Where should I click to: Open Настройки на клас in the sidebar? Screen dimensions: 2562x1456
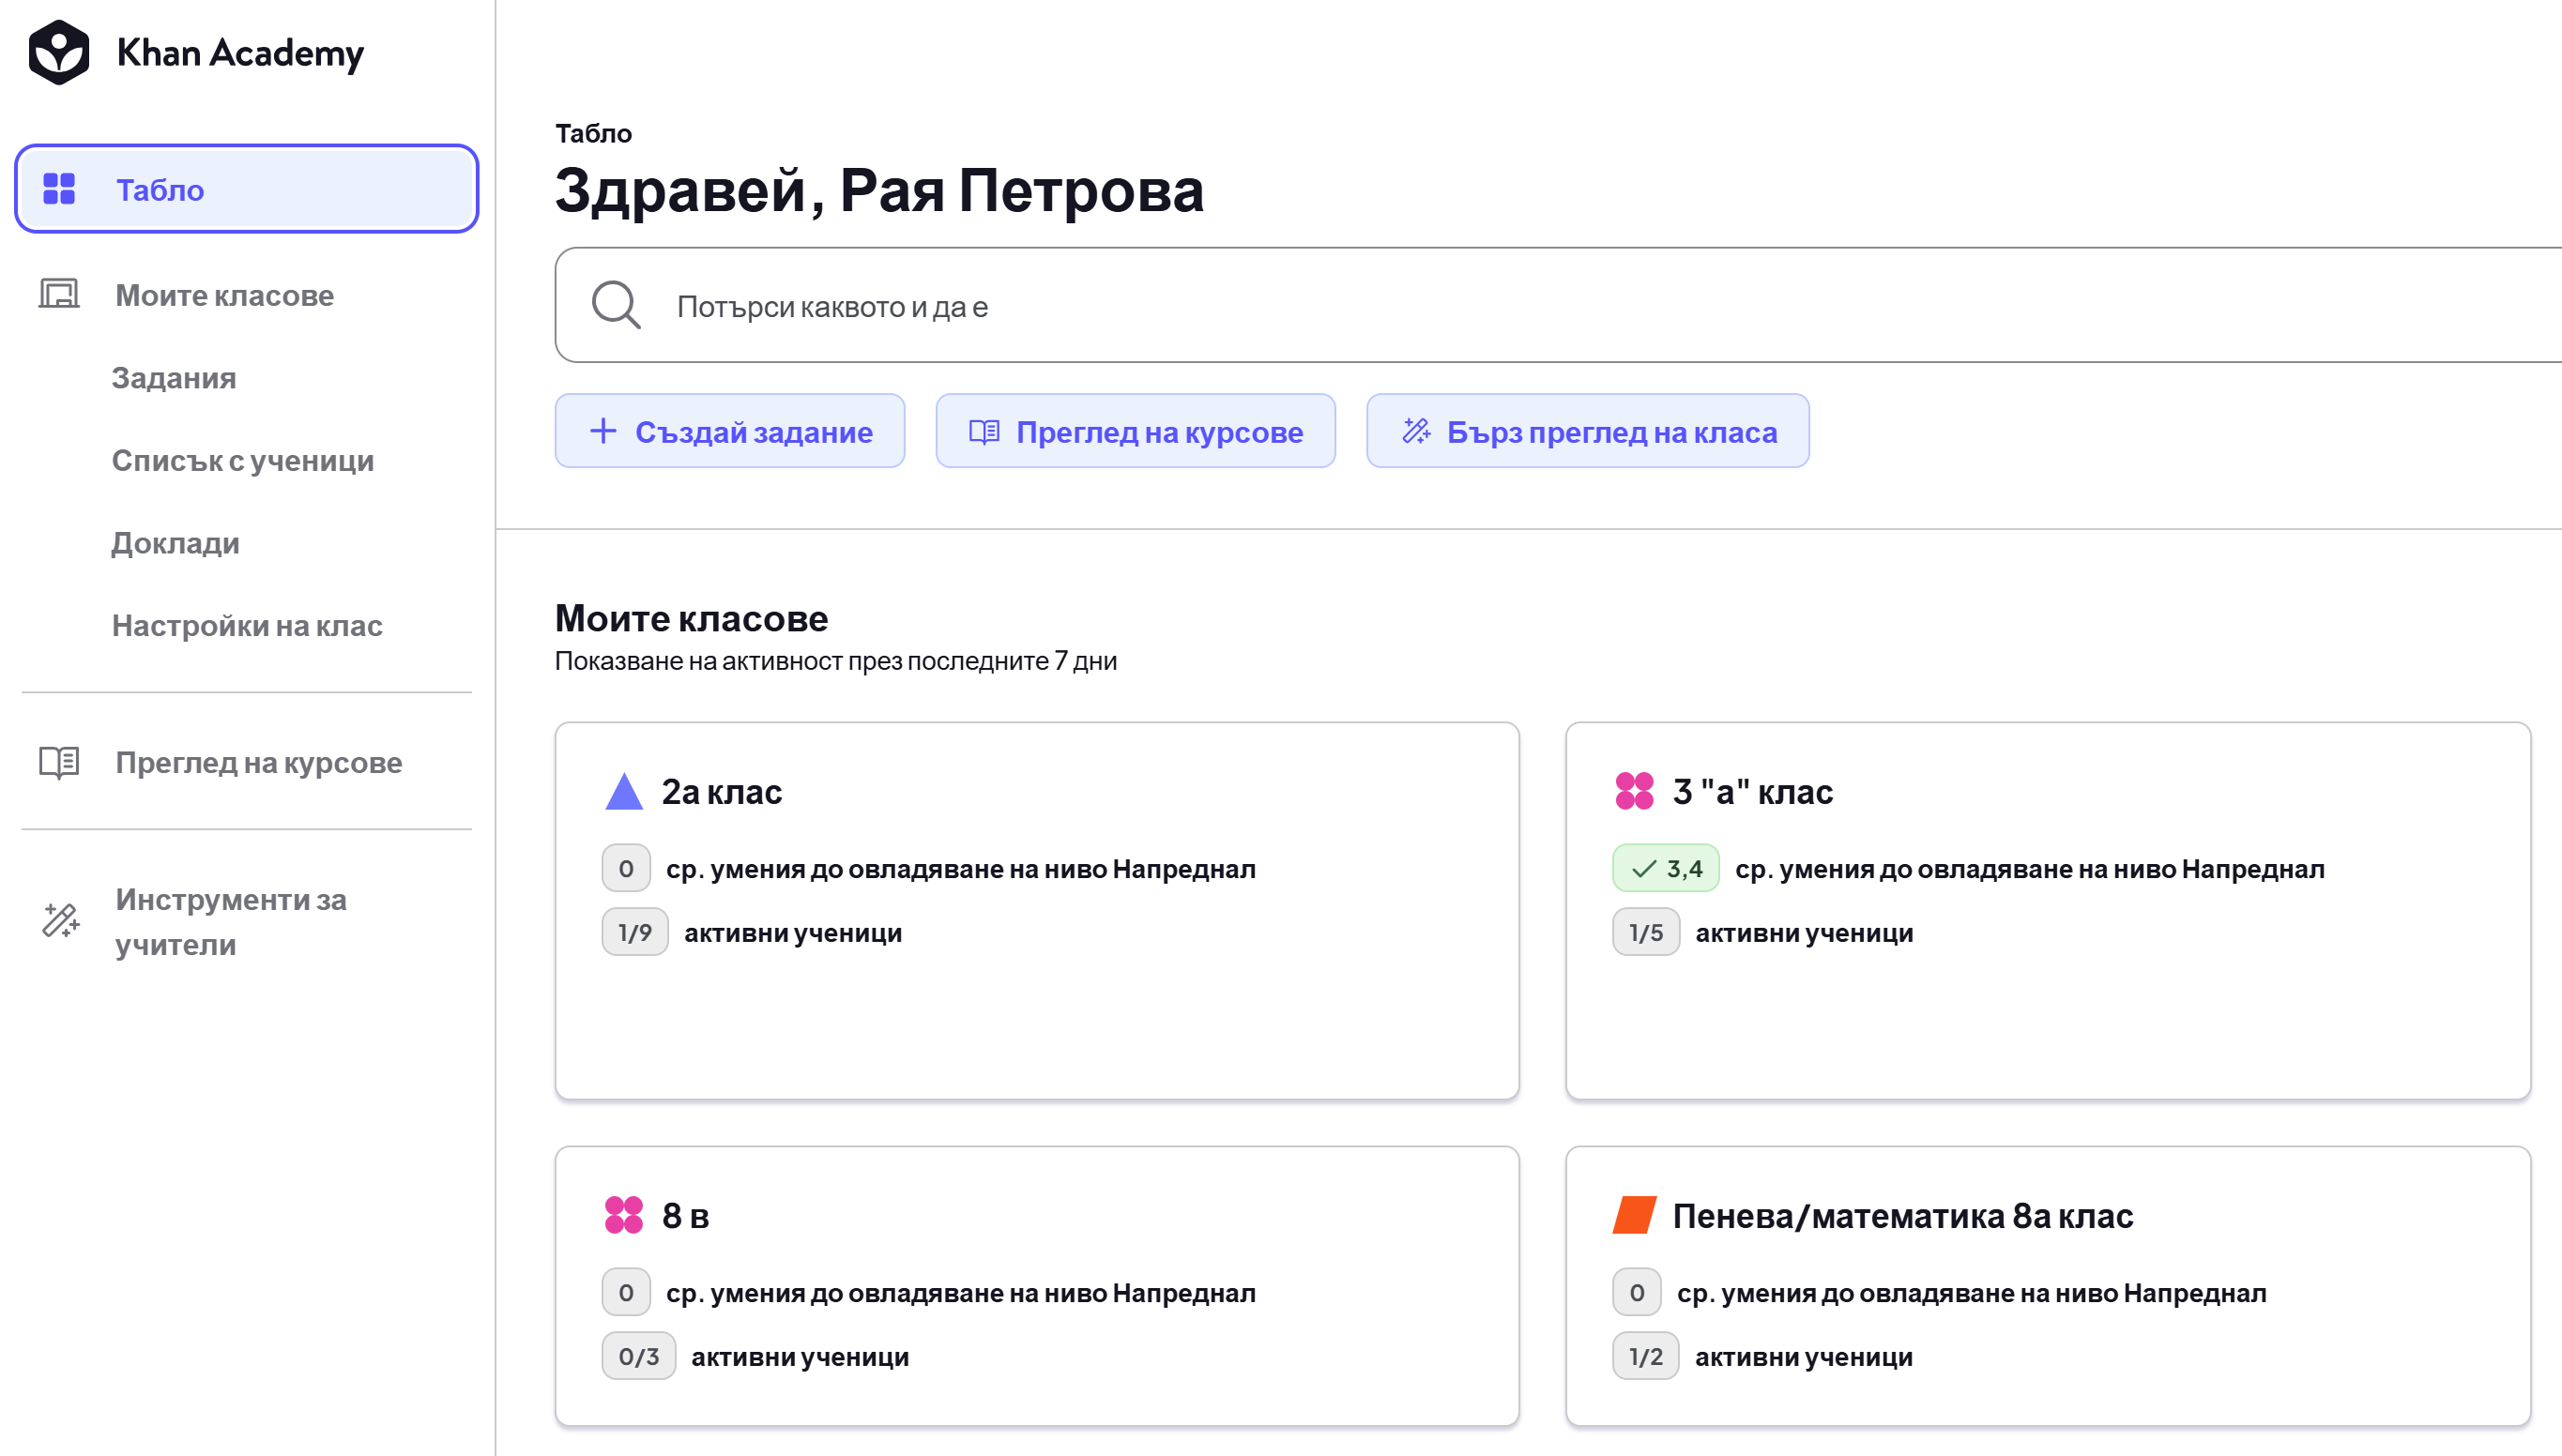247,626
